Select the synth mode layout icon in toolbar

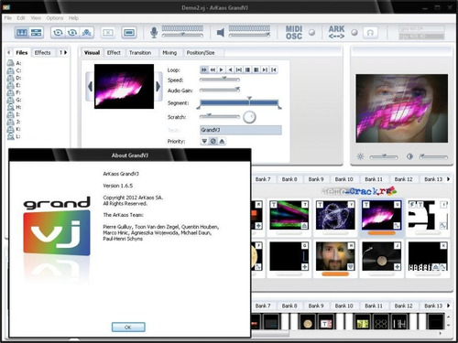(x=22, y=32)
